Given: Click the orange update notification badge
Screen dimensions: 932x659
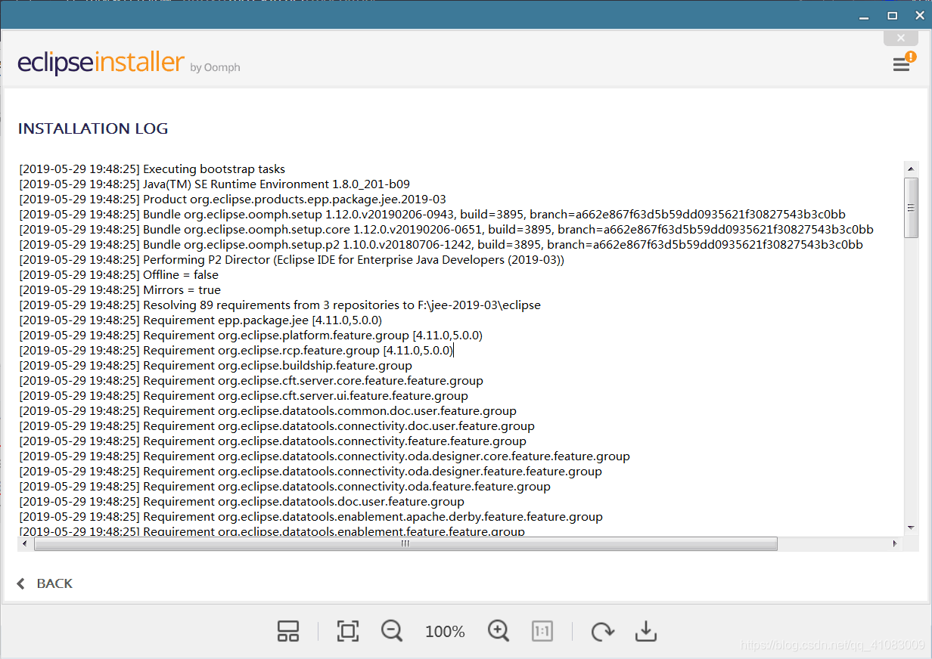Looking at the screenshot, I should [x=910, y=57].
